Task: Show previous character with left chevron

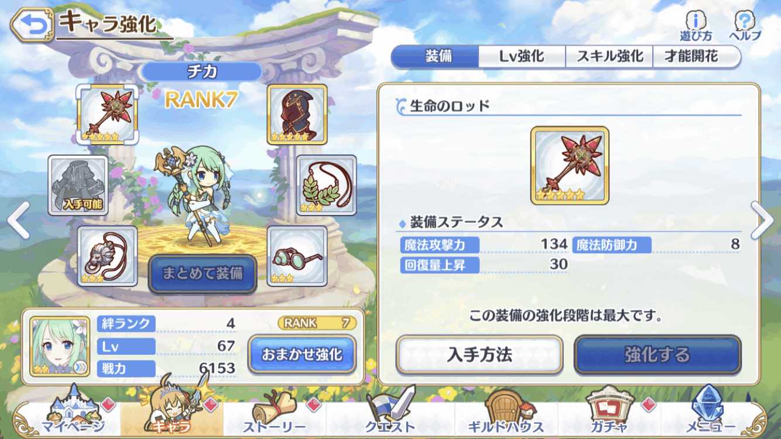Action: 18,220
